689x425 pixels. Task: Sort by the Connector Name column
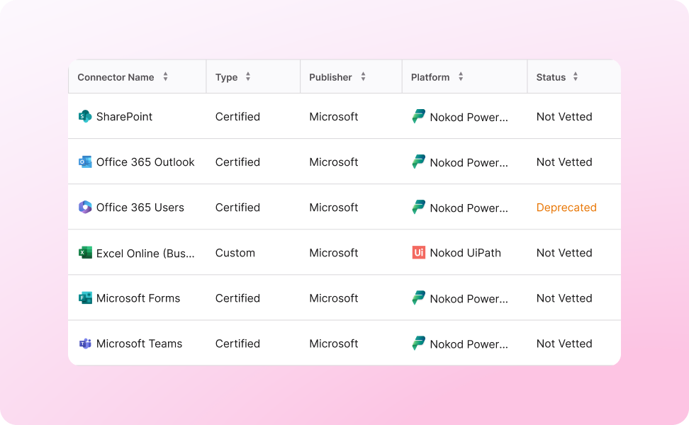[165, 76]
